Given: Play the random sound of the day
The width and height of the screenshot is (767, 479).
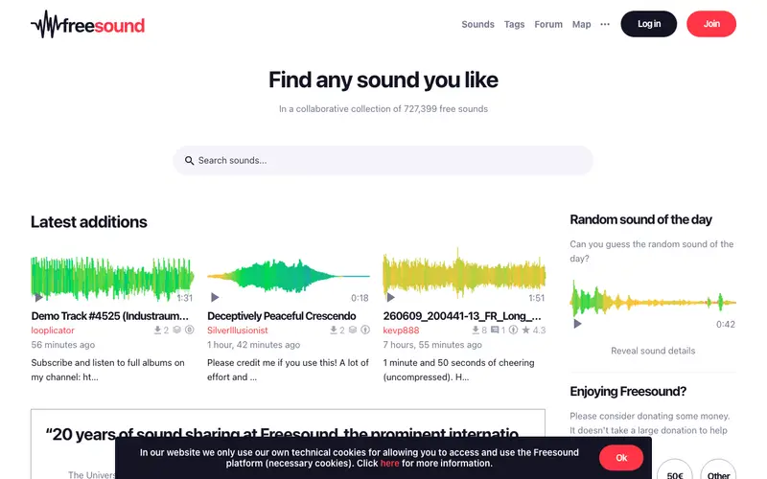Looking at the screenshot, I should (577, 324).
